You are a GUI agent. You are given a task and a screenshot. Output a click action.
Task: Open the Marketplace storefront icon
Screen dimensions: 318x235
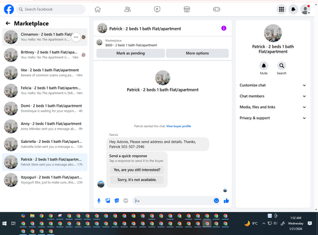187,10
